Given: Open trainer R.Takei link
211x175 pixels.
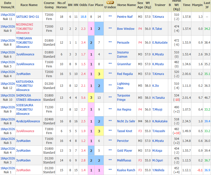Looking at the screenshot, I should 157,29.
